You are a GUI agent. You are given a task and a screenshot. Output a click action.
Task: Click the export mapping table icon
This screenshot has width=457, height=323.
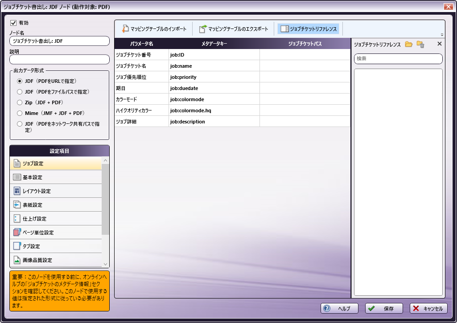[x=203, y=29]
